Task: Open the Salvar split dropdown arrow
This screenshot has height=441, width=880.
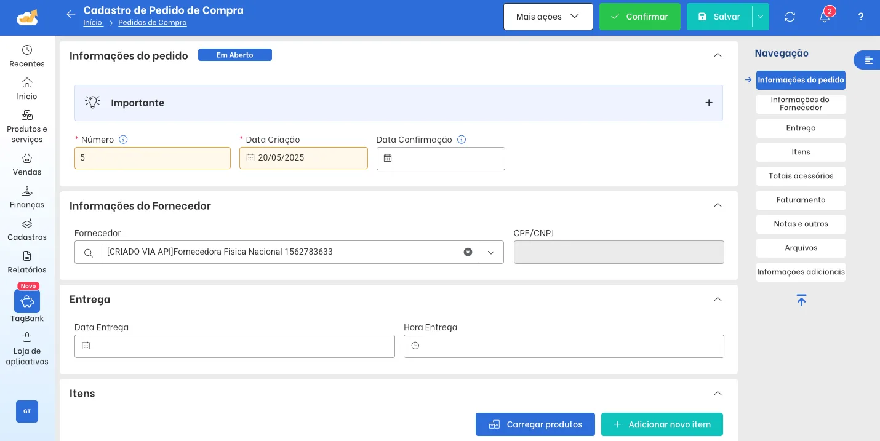Action: [x=761, y=17]
